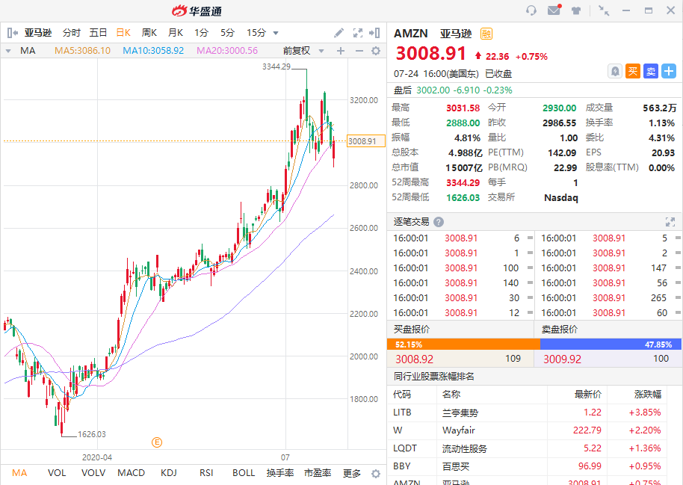The image size is (683, 485).
Task: Expand the 逐笔交易 tick panel
Action: pyautogui.click(x=670, y=222)
